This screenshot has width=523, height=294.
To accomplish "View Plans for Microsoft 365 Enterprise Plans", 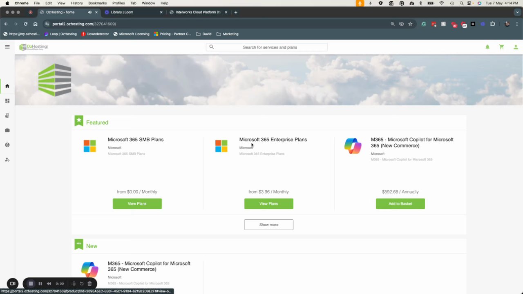I will click(269, 204).
